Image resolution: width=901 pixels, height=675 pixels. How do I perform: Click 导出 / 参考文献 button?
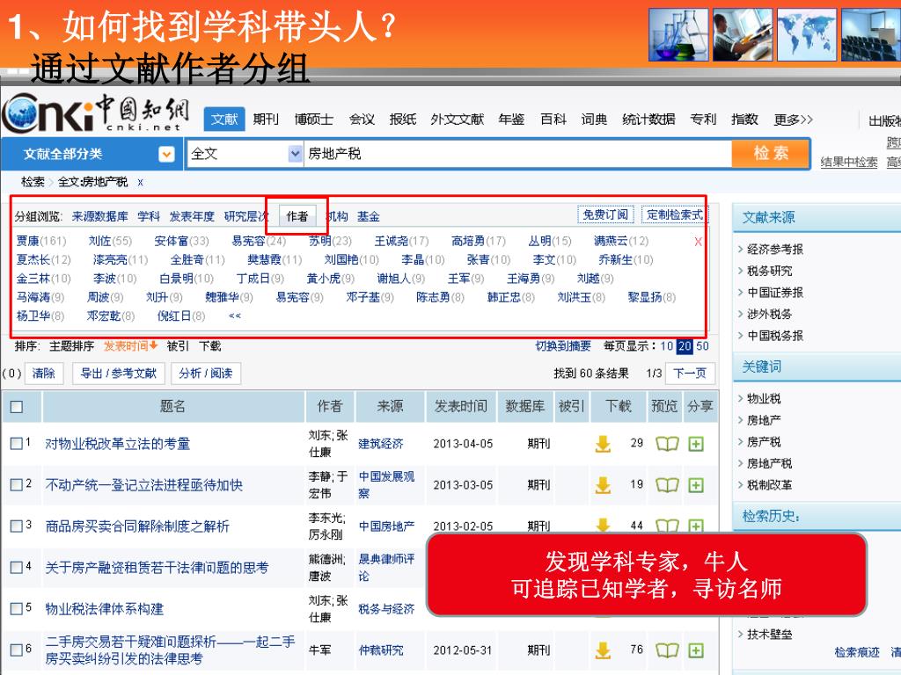click(x=119, y=373)
